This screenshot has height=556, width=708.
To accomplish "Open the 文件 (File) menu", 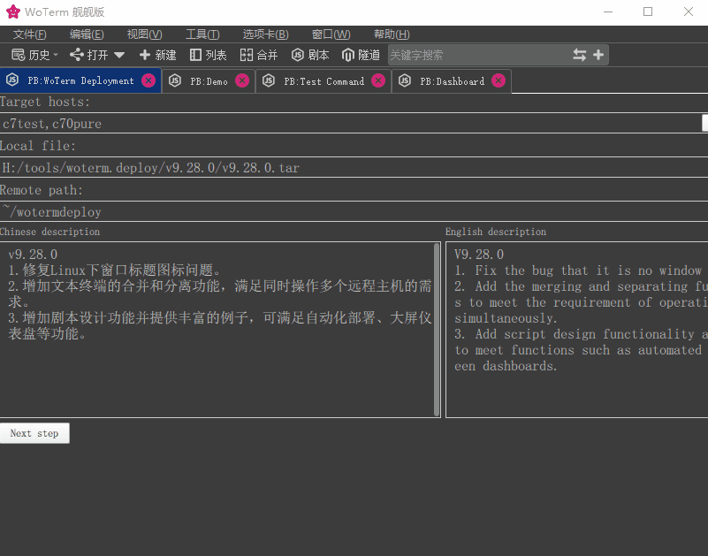I will tap(28, 34).
